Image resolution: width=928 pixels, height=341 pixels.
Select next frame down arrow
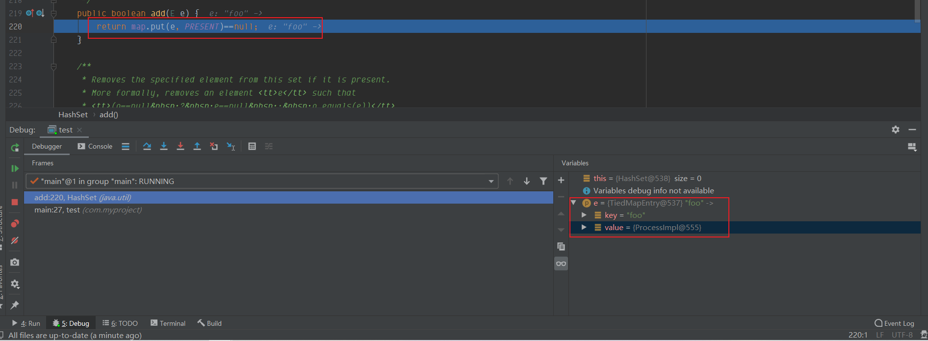[x=527, y=181]
